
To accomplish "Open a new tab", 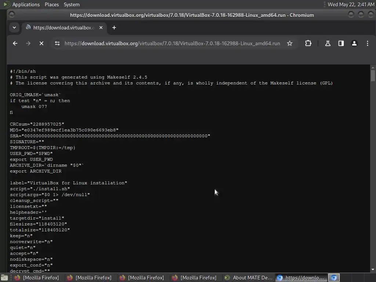I will point(114,28).
